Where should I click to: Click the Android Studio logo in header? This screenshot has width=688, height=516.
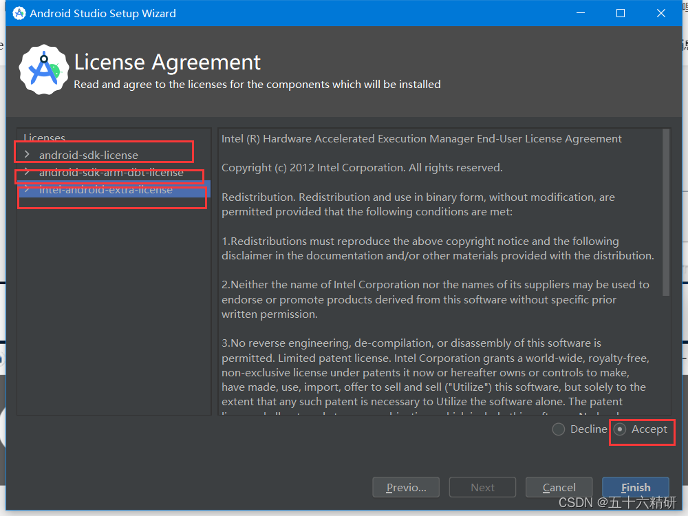click(44, 69)
